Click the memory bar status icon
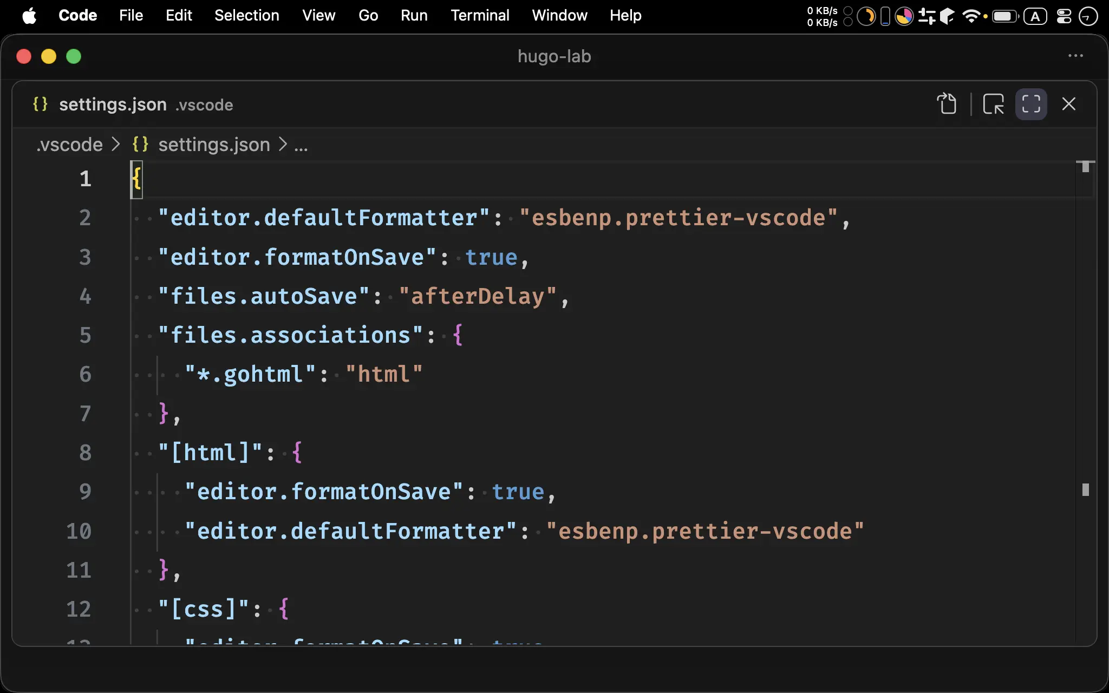This screenshot has width=1109, height=693. tap(885, 16)
